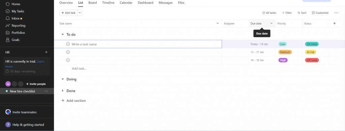Click the High priority tag
The height and width of the screenshot is (131, 345).
tap(283, 60)
